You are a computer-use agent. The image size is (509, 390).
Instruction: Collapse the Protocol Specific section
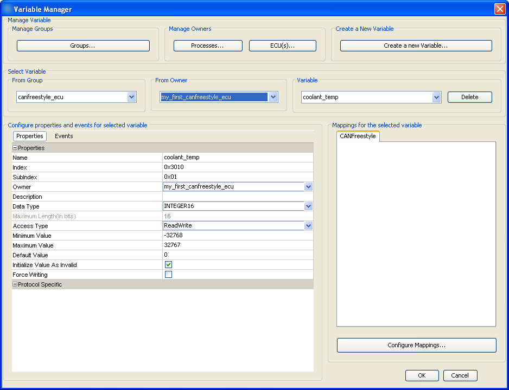(x=15, y=284)
